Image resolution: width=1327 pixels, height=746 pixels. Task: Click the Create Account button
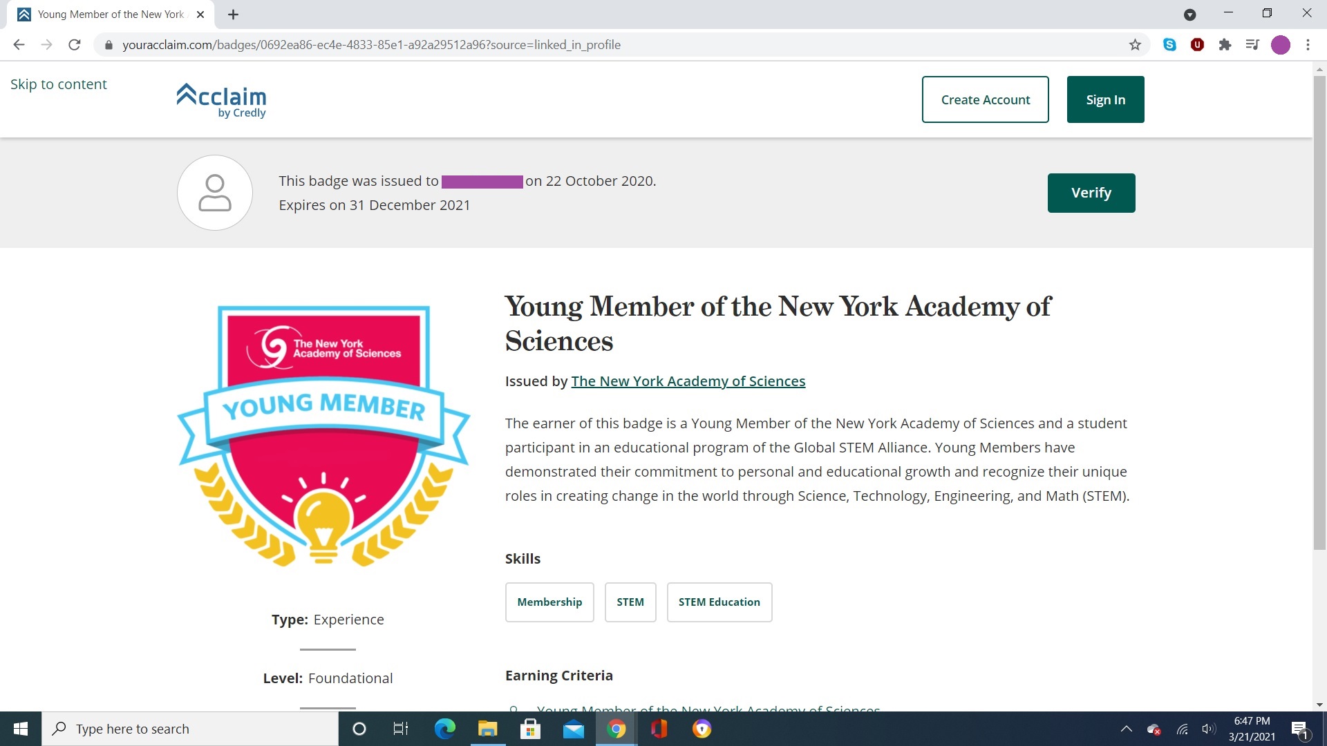pyautogui.click(x=985, y=99)
